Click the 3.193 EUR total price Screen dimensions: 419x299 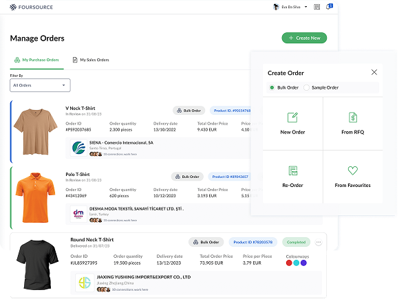[x=207, y=196]
